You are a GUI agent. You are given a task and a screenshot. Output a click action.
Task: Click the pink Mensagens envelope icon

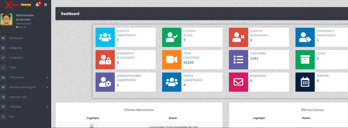pos(239,82)
